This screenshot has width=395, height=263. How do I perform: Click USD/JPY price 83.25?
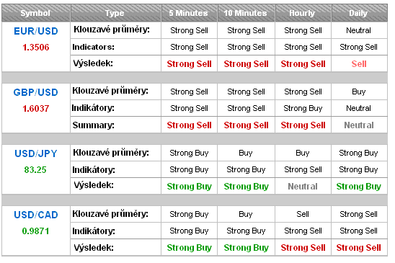pyautogui.click(x=35, y=170)
